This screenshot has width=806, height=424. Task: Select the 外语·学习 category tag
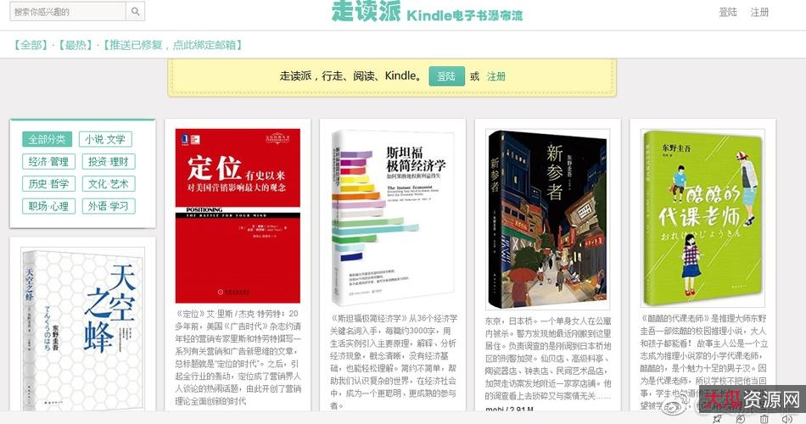coord(109,206)
